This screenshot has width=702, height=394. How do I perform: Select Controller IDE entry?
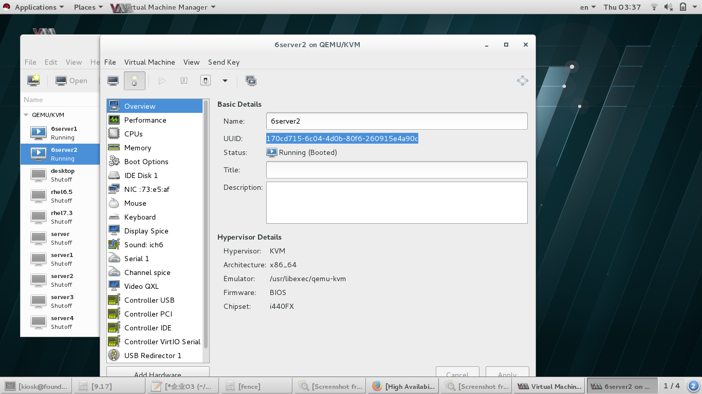(155, 328)
